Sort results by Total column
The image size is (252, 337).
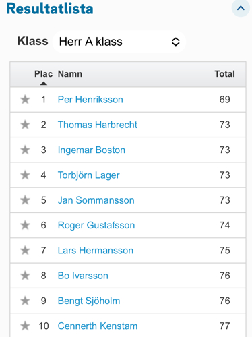[224, 74]
